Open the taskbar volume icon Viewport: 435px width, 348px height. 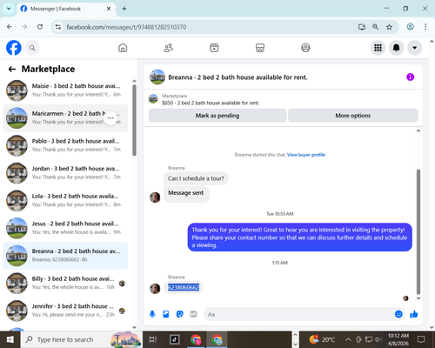(x=378, y=339)
